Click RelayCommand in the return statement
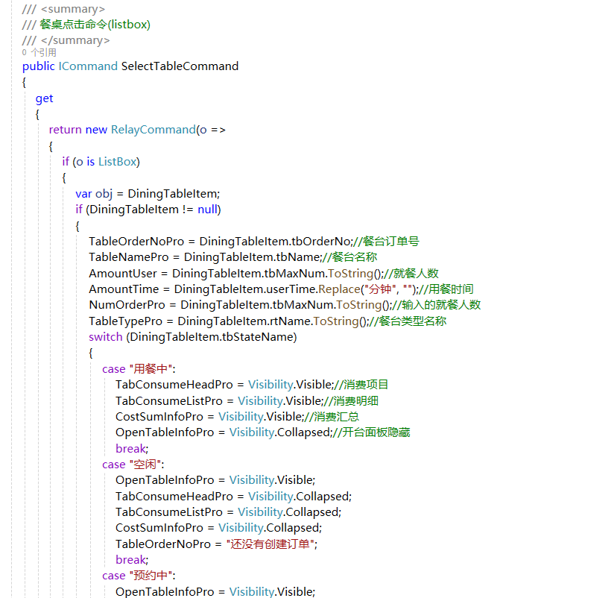Image resolution: width=614 pixels, height=598 pixels. (x=153, y=130)
